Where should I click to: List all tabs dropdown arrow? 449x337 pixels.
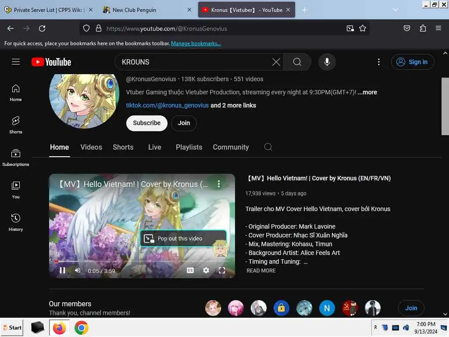click(x=396, y=10)
